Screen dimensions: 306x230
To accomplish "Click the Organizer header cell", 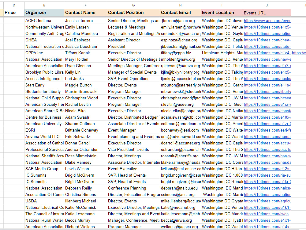I will (44, 13).
